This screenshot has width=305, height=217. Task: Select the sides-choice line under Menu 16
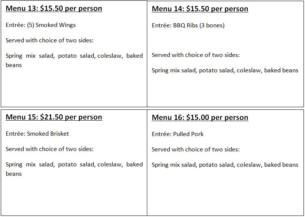click(x=196, y=150)
